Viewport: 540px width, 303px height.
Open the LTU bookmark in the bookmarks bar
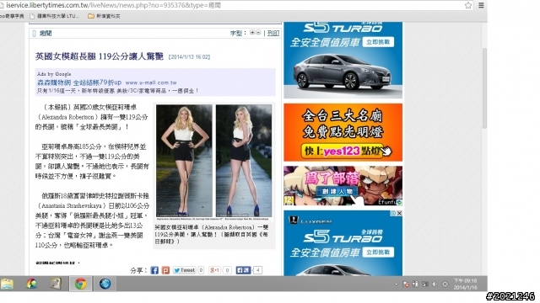pos(54,16)
